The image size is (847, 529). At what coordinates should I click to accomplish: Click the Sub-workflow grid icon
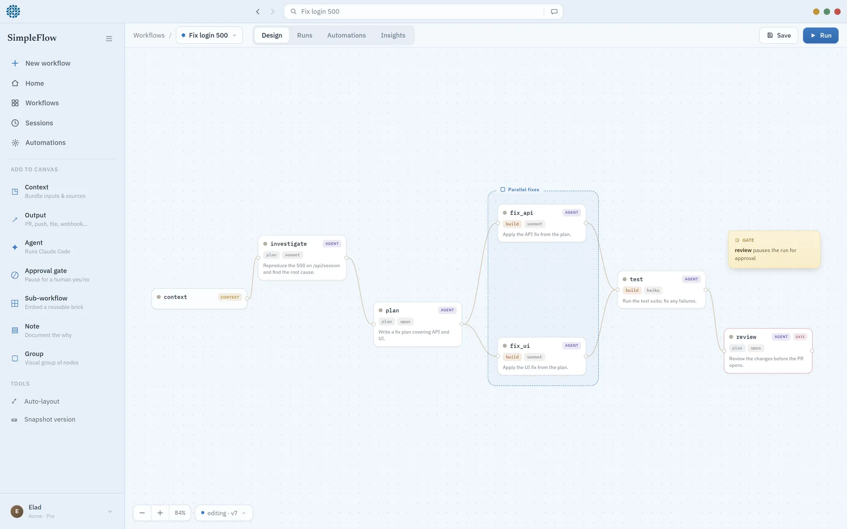coord(15,303)
